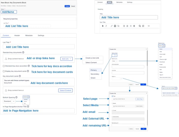Screen dimensions: 179x137
Task: Click the Select Media button
Action: 139,106
